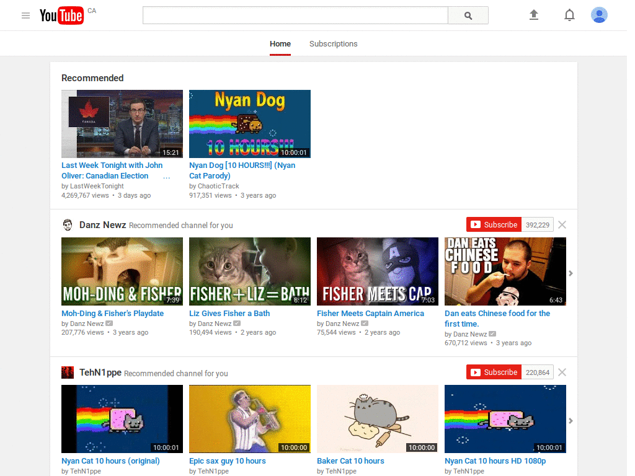Click the YouTube logo to go home
Screen dimensions: 635x476
(x=61, y=15)
